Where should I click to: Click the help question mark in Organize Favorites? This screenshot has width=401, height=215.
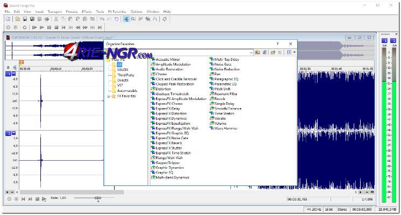pyautogui.click(x=278, y=44)
